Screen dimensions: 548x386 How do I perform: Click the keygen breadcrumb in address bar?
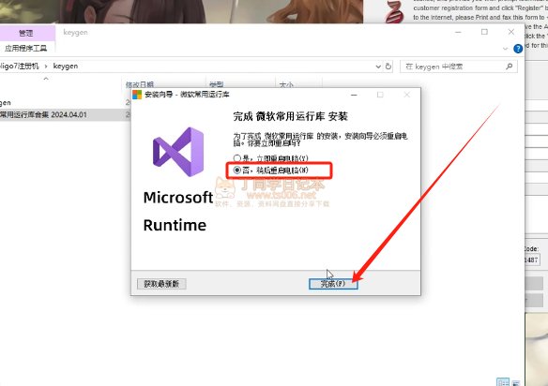pos(66,66)
